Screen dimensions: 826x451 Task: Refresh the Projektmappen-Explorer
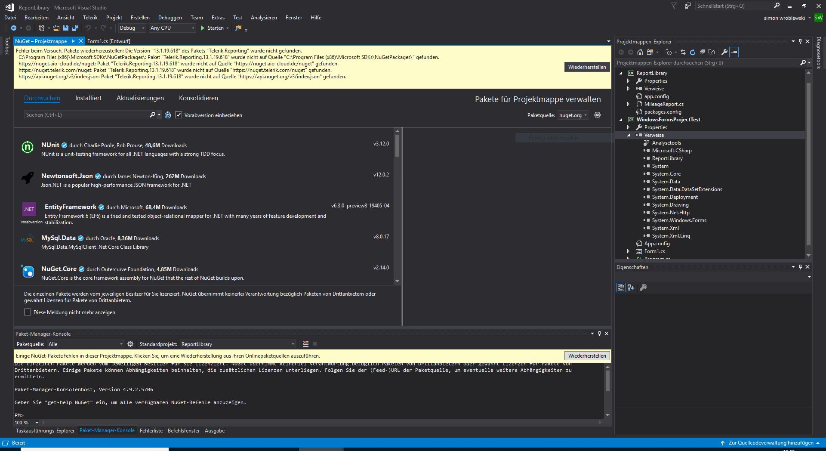tap(693, 52)
